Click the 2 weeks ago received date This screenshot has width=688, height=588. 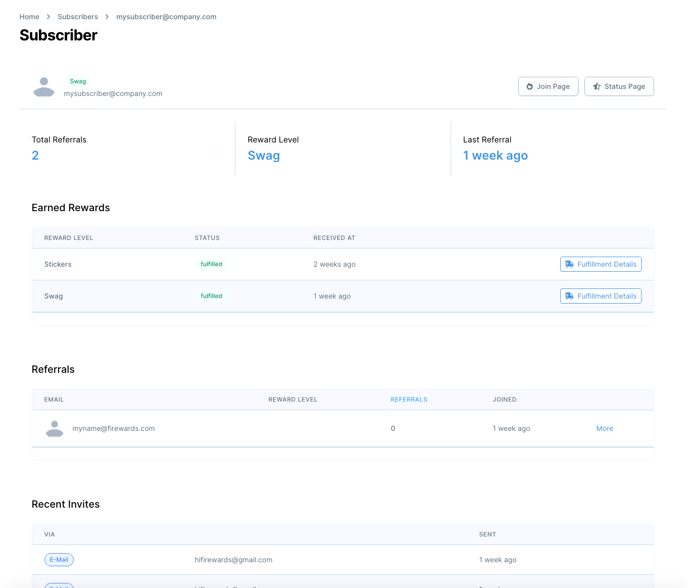[334, 265]
